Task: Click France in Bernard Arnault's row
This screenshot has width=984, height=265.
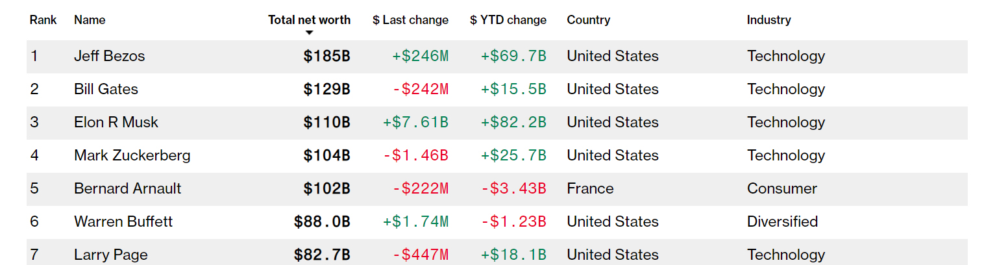Action: pyautogui.click(x=590, y=189)
